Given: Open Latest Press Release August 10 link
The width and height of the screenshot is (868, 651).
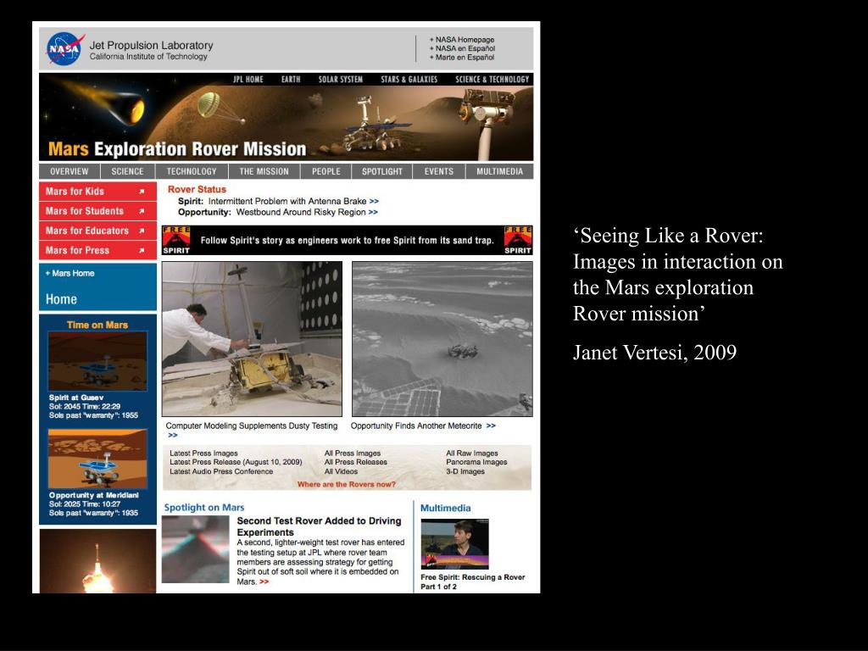Looking at the screenshot, I should [x=236, y=462].
